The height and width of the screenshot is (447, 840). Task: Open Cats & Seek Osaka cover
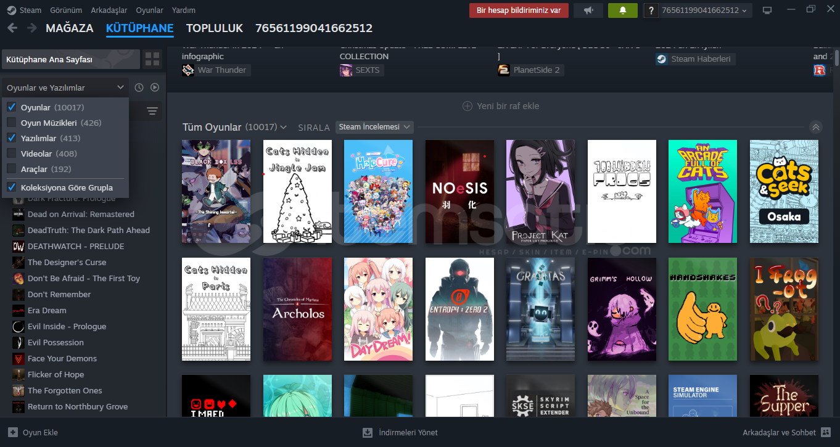[784, 191]
